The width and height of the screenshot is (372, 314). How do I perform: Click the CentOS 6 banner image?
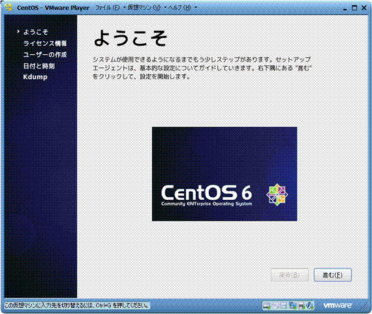click(x=225, y=174)
